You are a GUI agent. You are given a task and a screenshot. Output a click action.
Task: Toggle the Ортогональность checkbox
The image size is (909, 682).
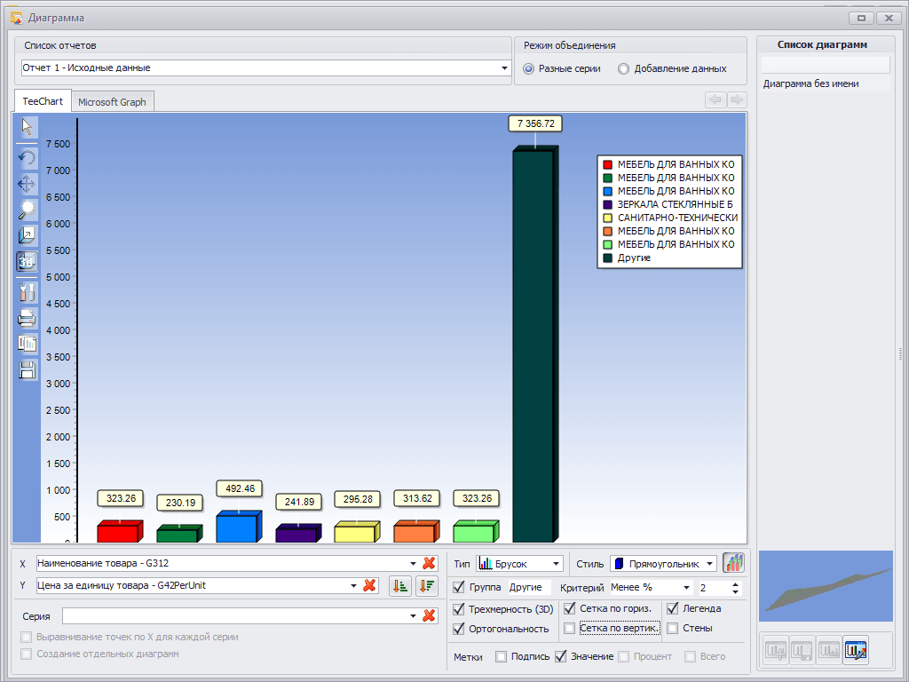tap(459, 629)
